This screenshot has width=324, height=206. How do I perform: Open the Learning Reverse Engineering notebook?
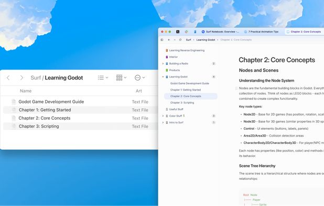click(x=187, y=50)
